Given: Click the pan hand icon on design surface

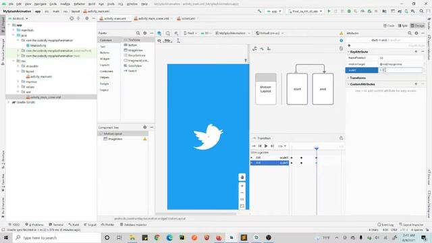Looking at the screenshot, I should [242, 177].
